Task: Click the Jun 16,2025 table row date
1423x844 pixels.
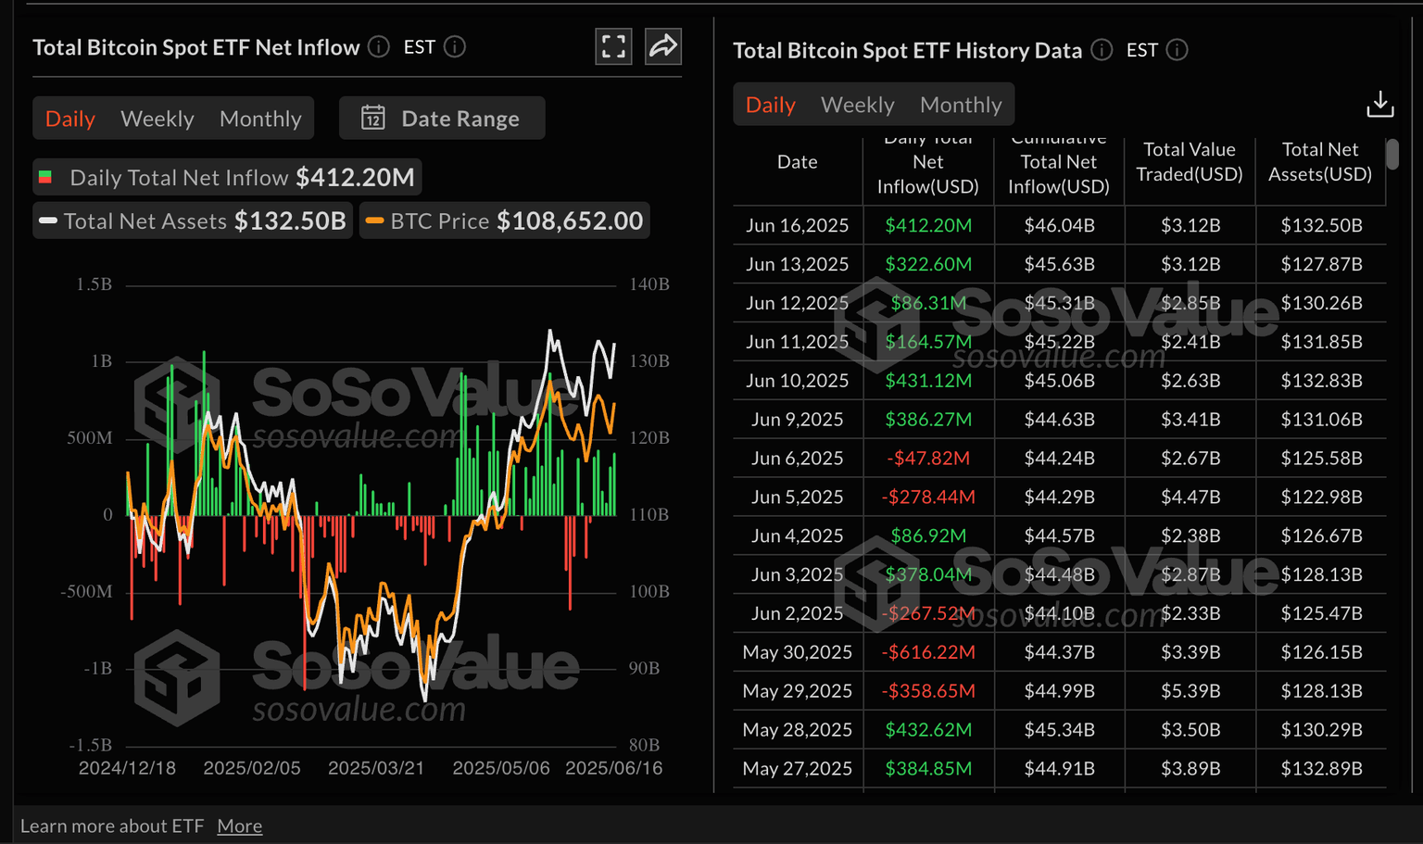Action: [797, 225]
